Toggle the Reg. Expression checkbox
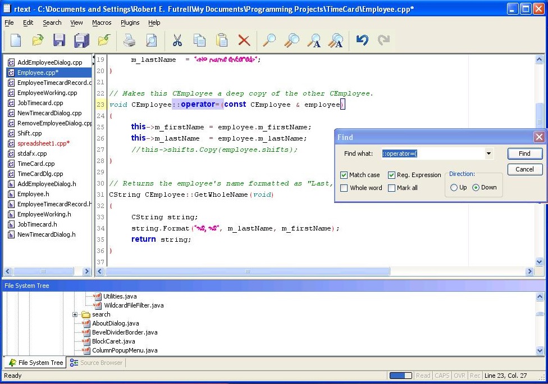 (x=392, y=175)
